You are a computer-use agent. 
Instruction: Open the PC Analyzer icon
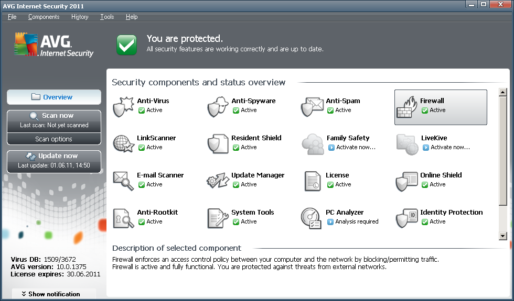point(313,218)
